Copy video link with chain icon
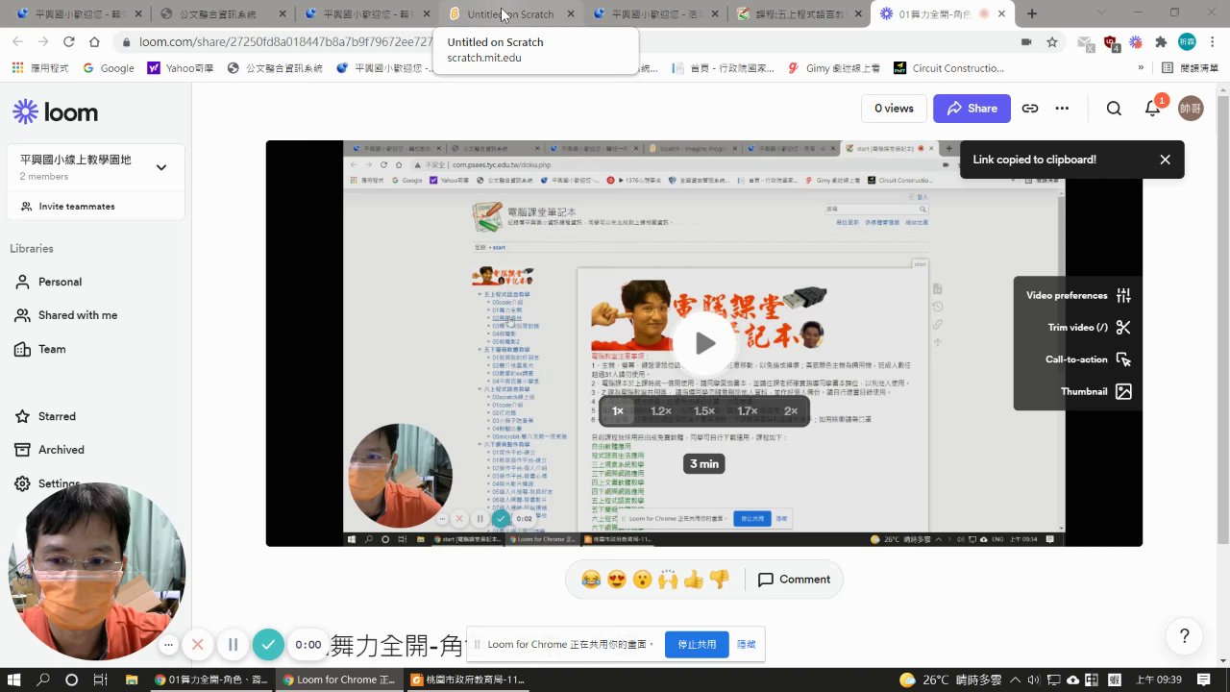This screenshot has height=692, width=1230. coord(1030,109)
